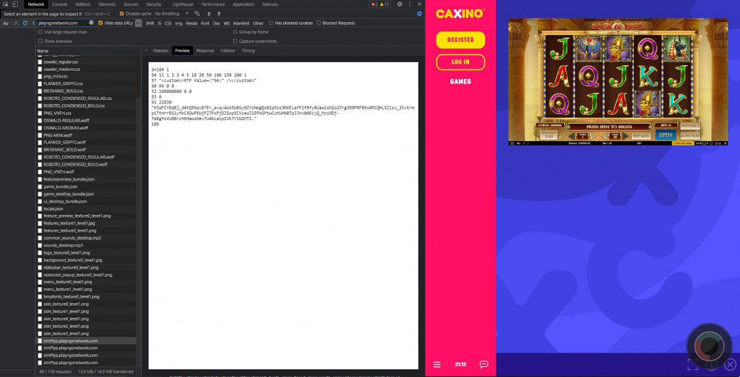Enter fullscreen game mode icon
Viewport: 740px width, 377px height.
[x=693, y=365]
